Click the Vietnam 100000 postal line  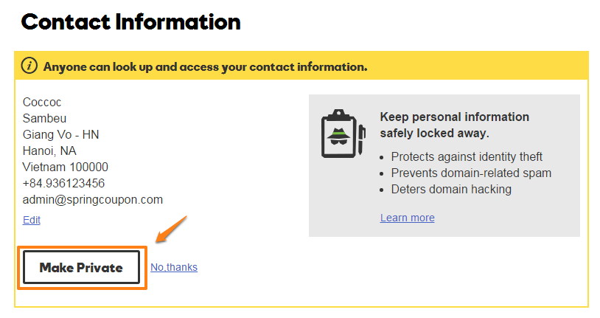click(66, 167)
